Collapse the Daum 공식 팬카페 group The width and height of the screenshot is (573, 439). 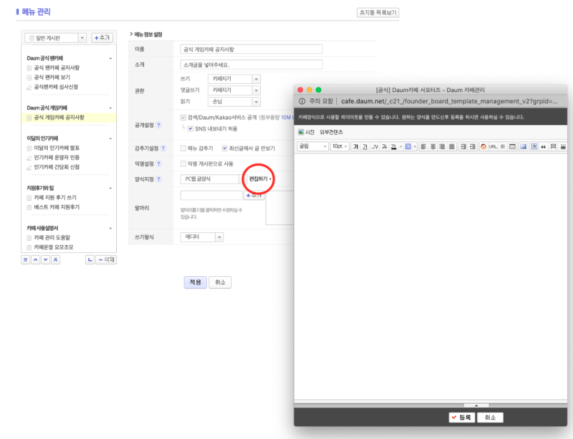click(111, 58)
